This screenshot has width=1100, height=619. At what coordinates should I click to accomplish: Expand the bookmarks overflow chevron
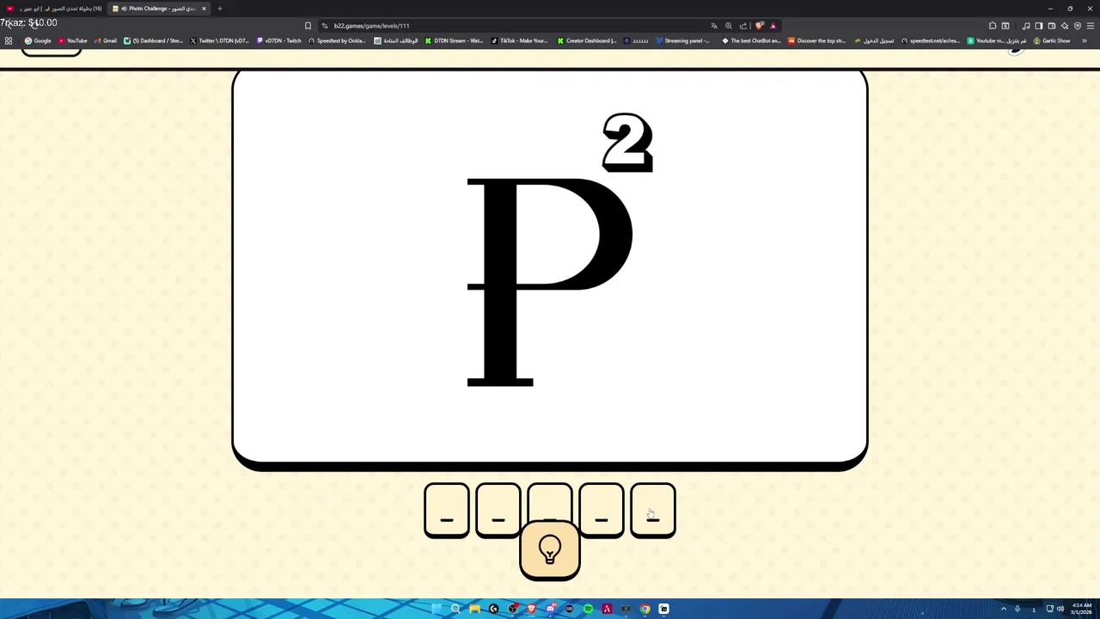tap(1085, 40)
